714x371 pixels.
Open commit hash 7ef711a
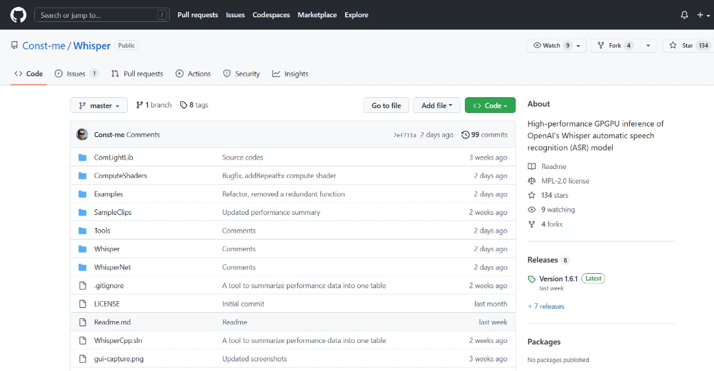point(405,136)
